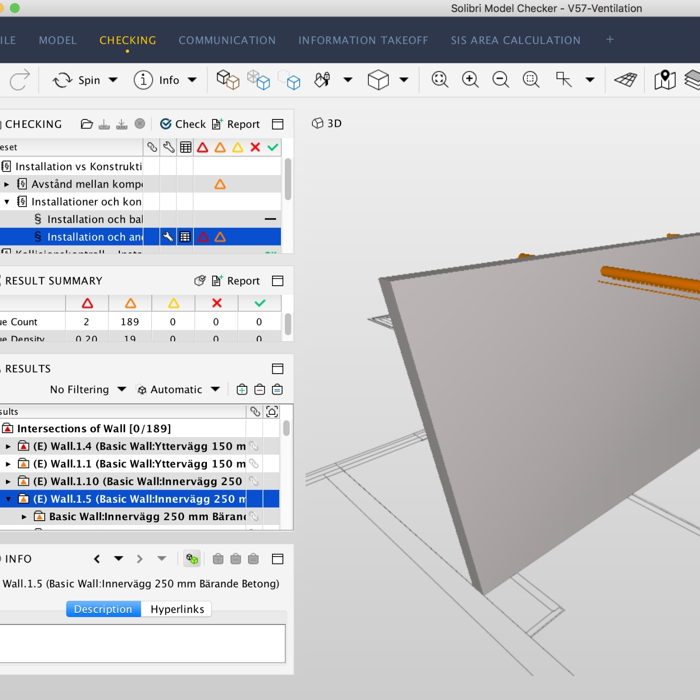
Task: Click the Checking ruleset list scrollbar
Action: [x=287, y=179]
